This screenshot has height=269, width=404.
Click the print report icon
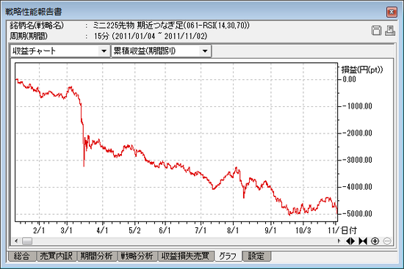[390, 31]
